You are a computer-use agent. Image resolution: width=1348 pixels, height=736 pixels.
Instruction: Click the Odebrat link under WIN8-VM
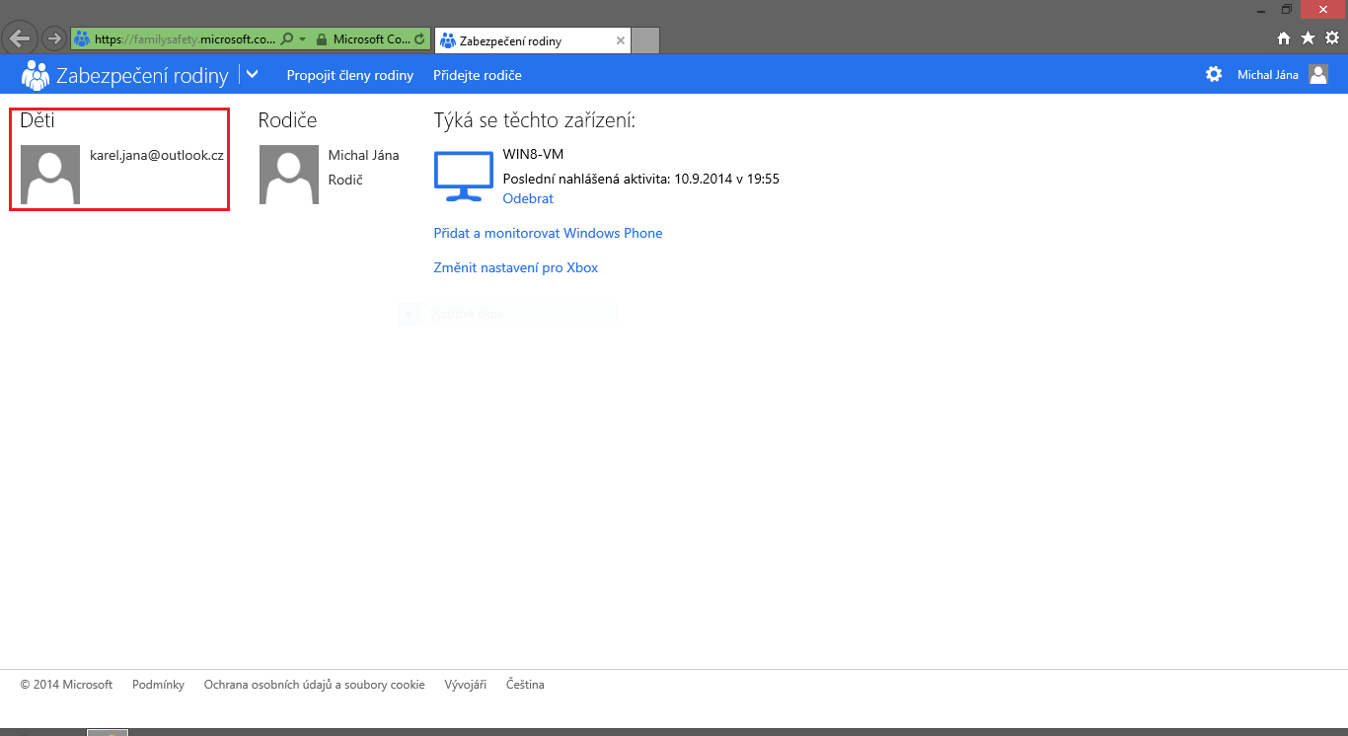pyautogui.click(x=528, y=198)
